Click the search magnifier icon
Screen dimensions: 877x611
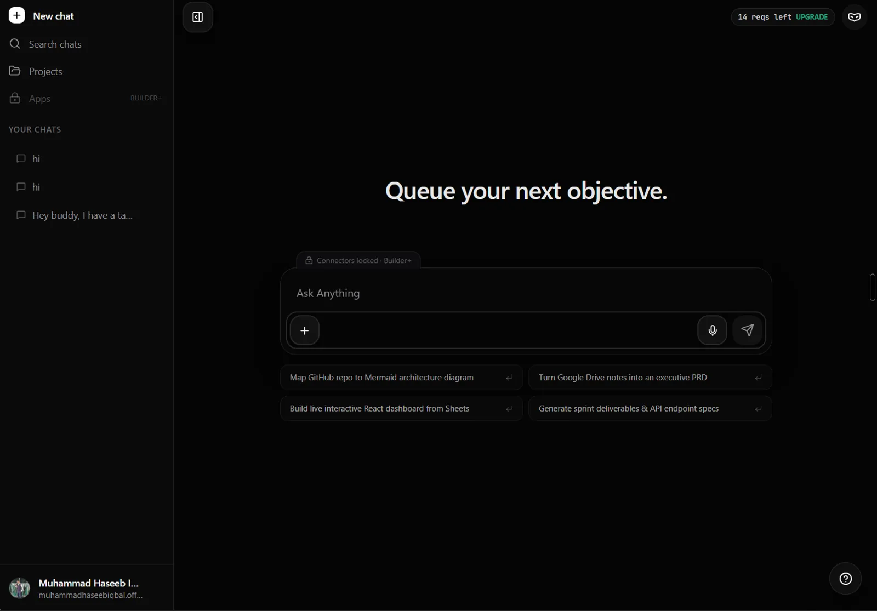[15, 44]
